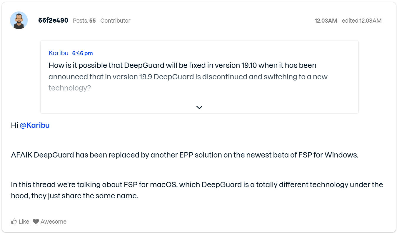Expand the quoted Karibu post chevron

pyautogui.click(x=199, y=107)
